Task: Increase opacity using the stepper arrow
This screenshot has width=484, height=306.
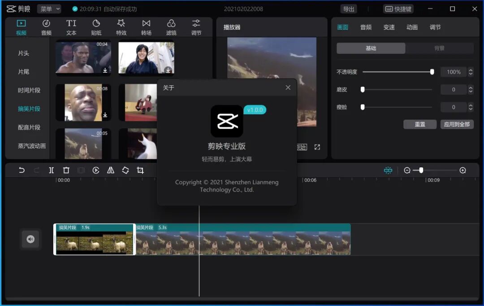Action: point(470,70)
